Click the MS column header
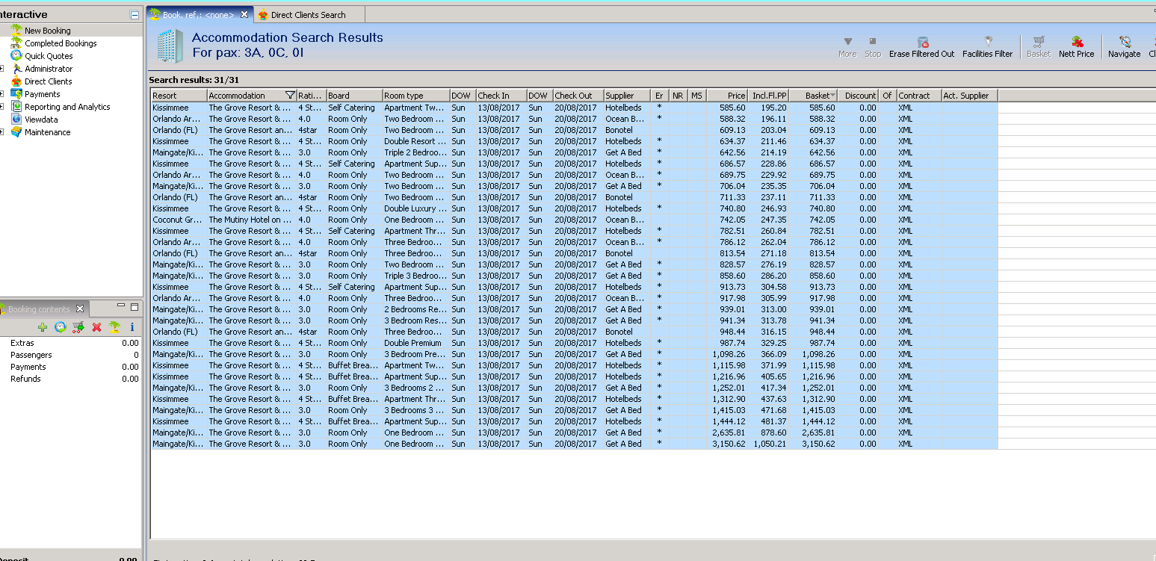The width and height of the screenshot is (1156, 561). [697, 96]
